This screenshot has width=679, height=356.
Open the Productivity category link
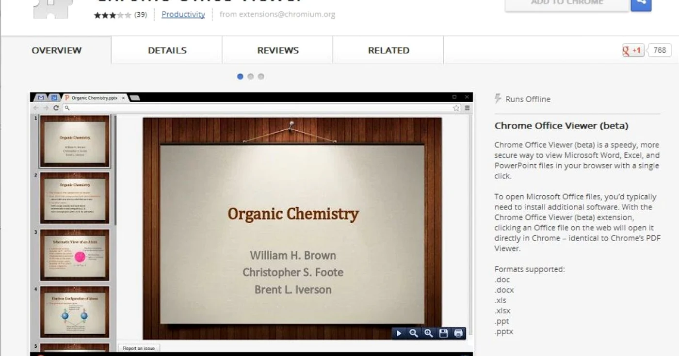click(183, 15)
